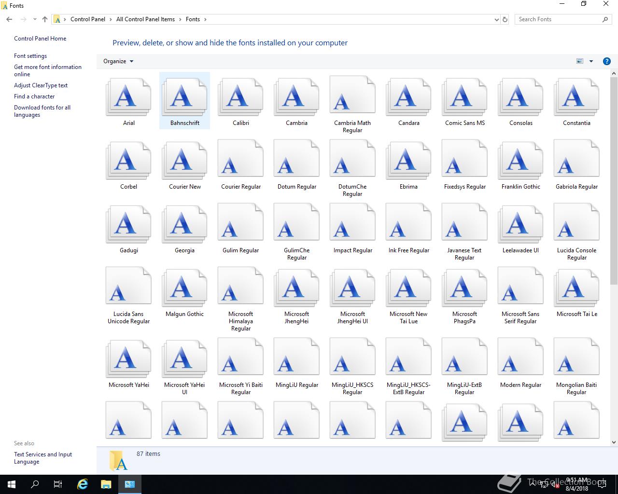This screenshot has width=618, height=494.
Task: Select the Consolas font icon
Action: (520, 96)
